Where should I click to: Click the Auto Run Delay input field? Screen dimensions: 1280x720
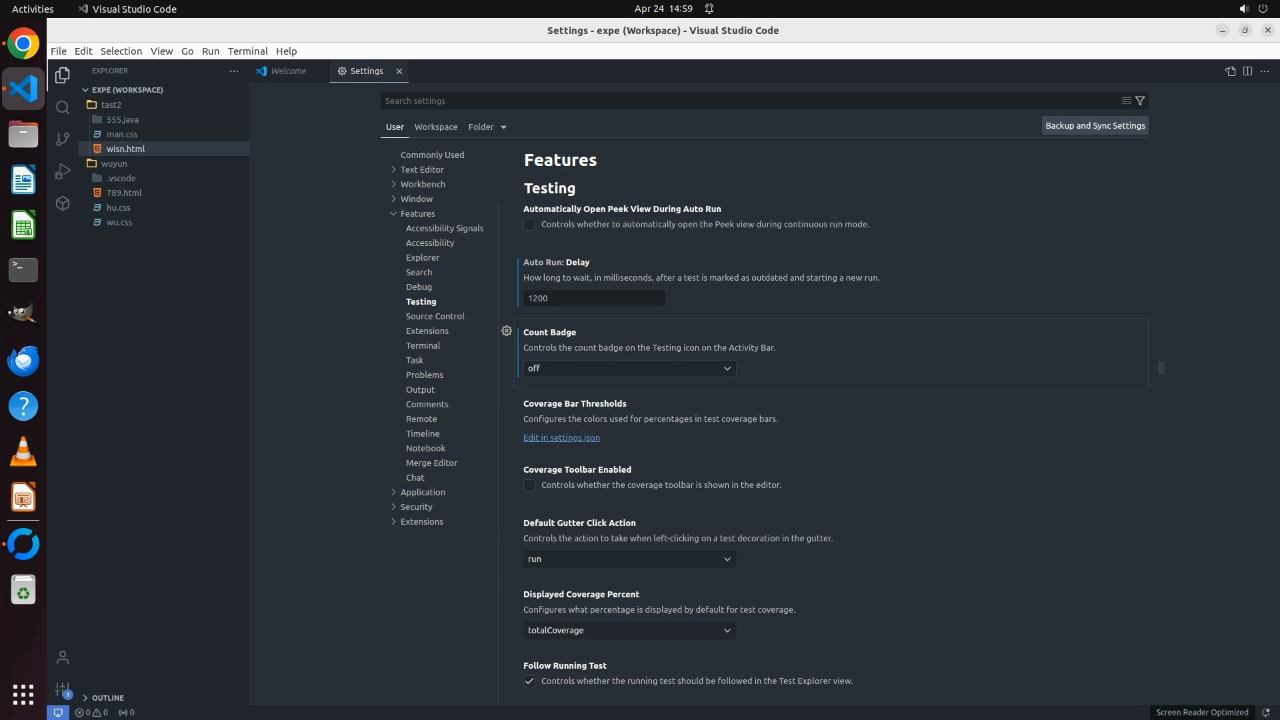(593, 298)
